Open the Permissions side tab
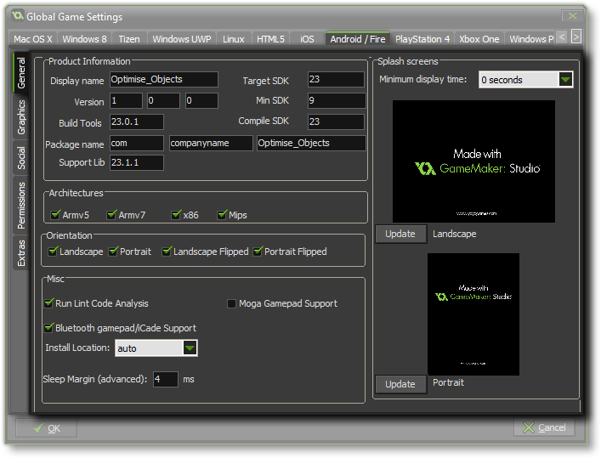 (22, 205)
